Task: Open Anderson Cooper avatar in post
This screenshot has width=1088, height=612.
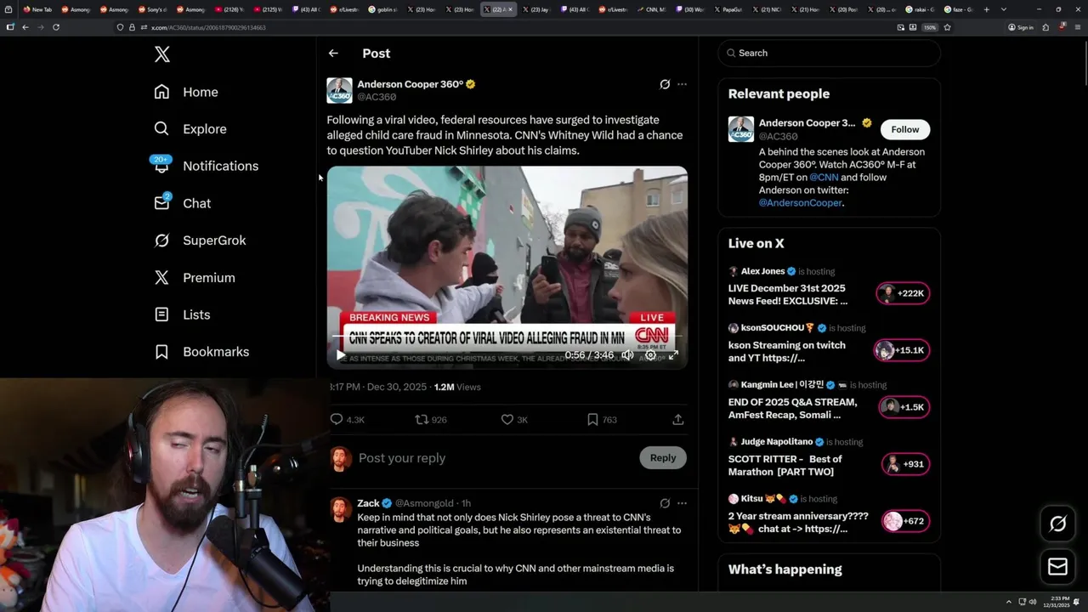Action: (339, 90)
